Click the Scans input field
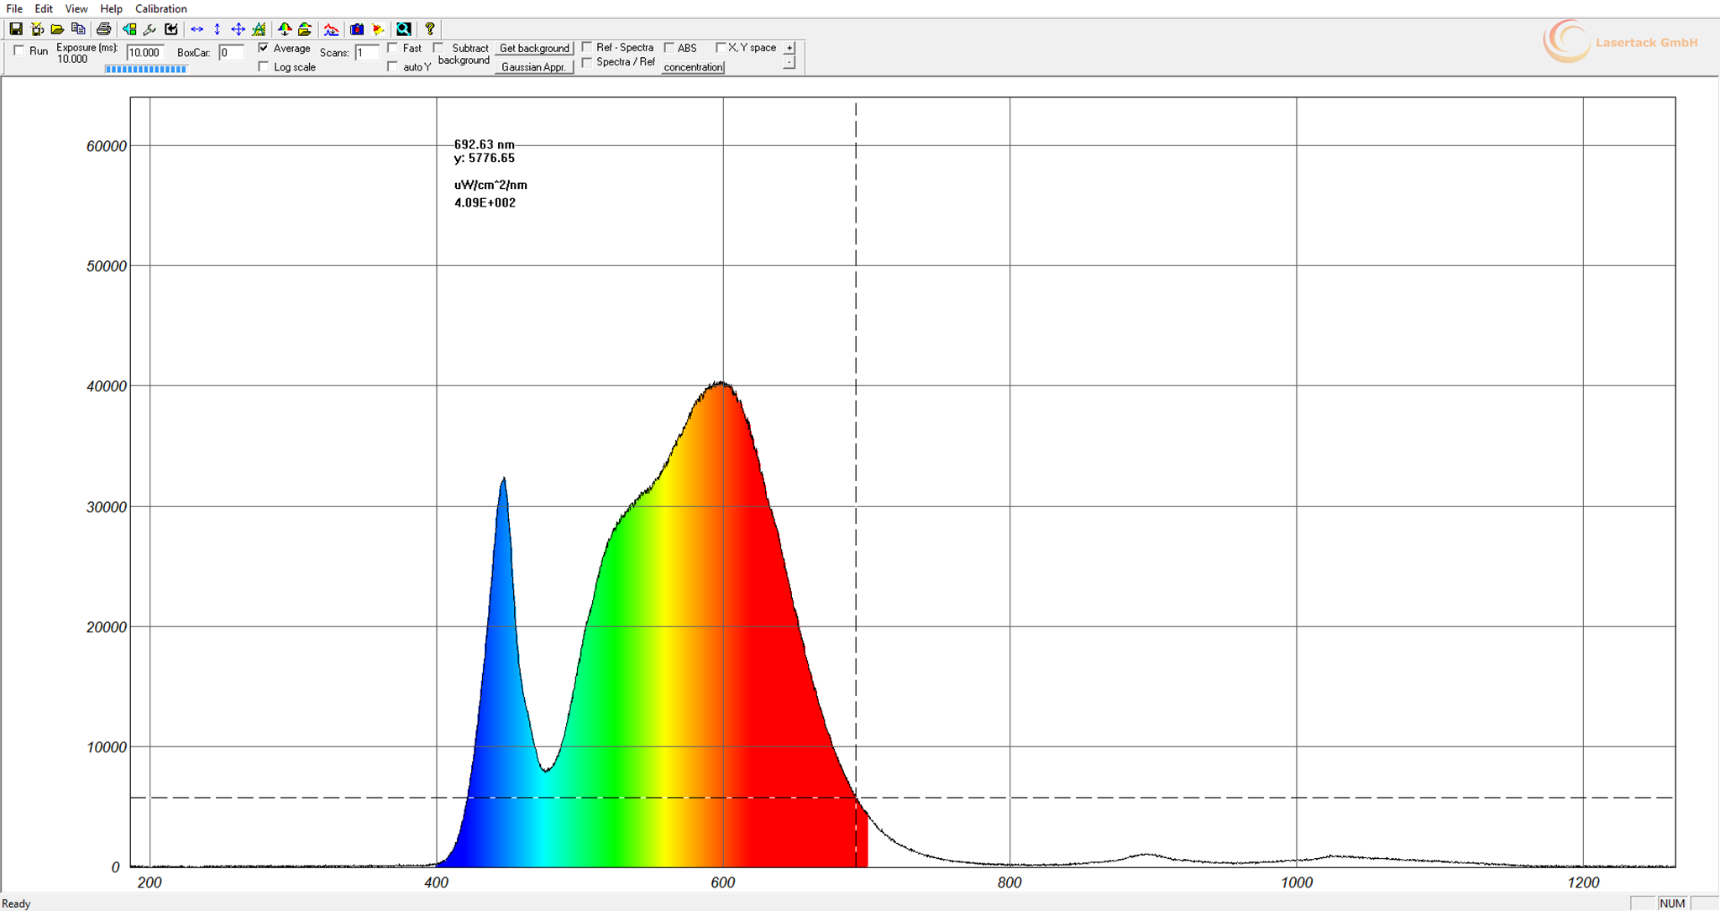The image size is (1720, 911). pyautogui.click(x=367, y=53)
